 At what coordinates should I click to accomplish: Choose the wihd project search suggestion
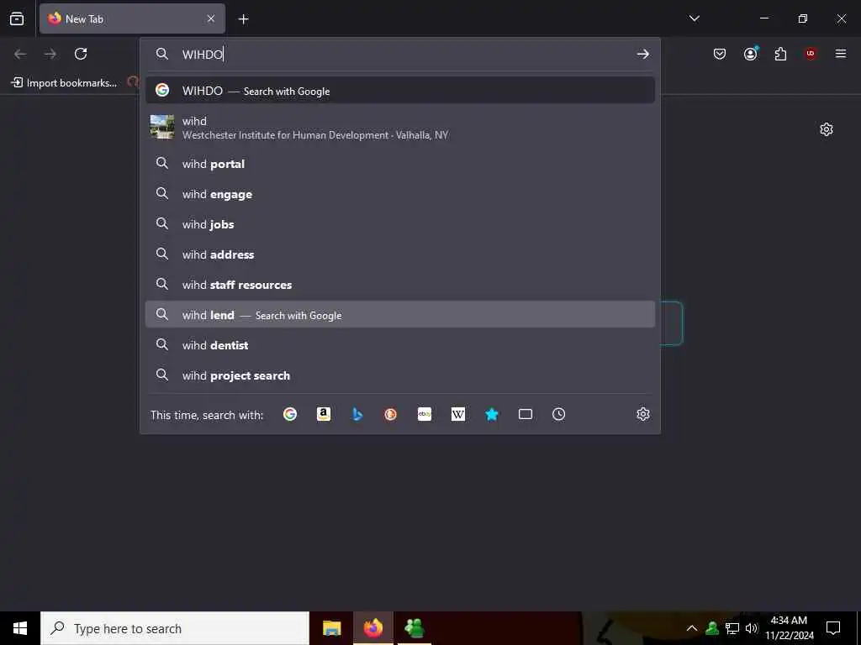tap(399, 375)
